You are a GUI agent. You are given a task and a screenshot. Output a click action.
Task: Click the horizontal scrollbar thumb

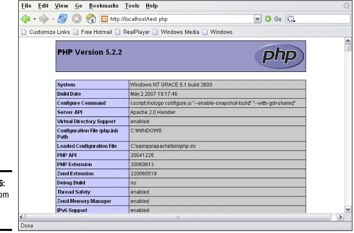[179, 217]
